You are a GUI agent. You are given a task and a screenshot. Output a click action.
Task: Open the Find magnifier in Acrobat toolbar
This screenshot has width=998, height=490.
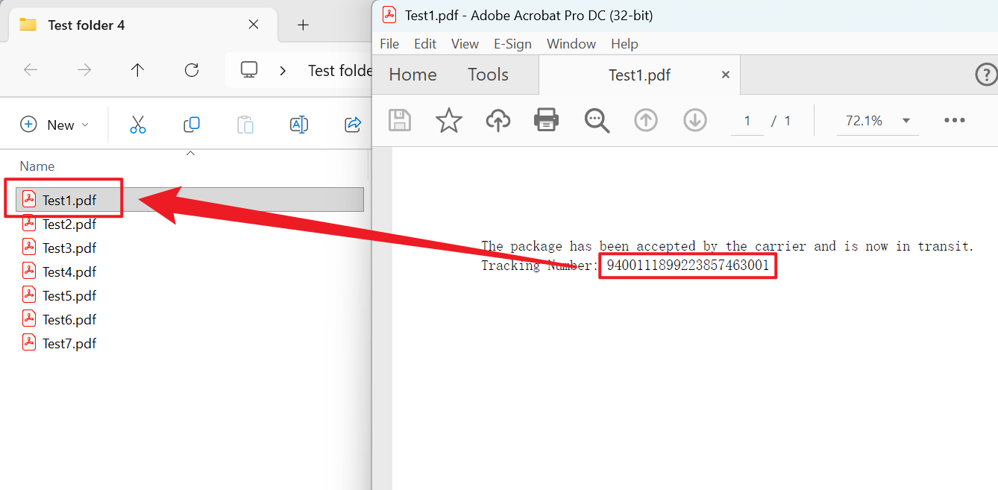[597, 120]
